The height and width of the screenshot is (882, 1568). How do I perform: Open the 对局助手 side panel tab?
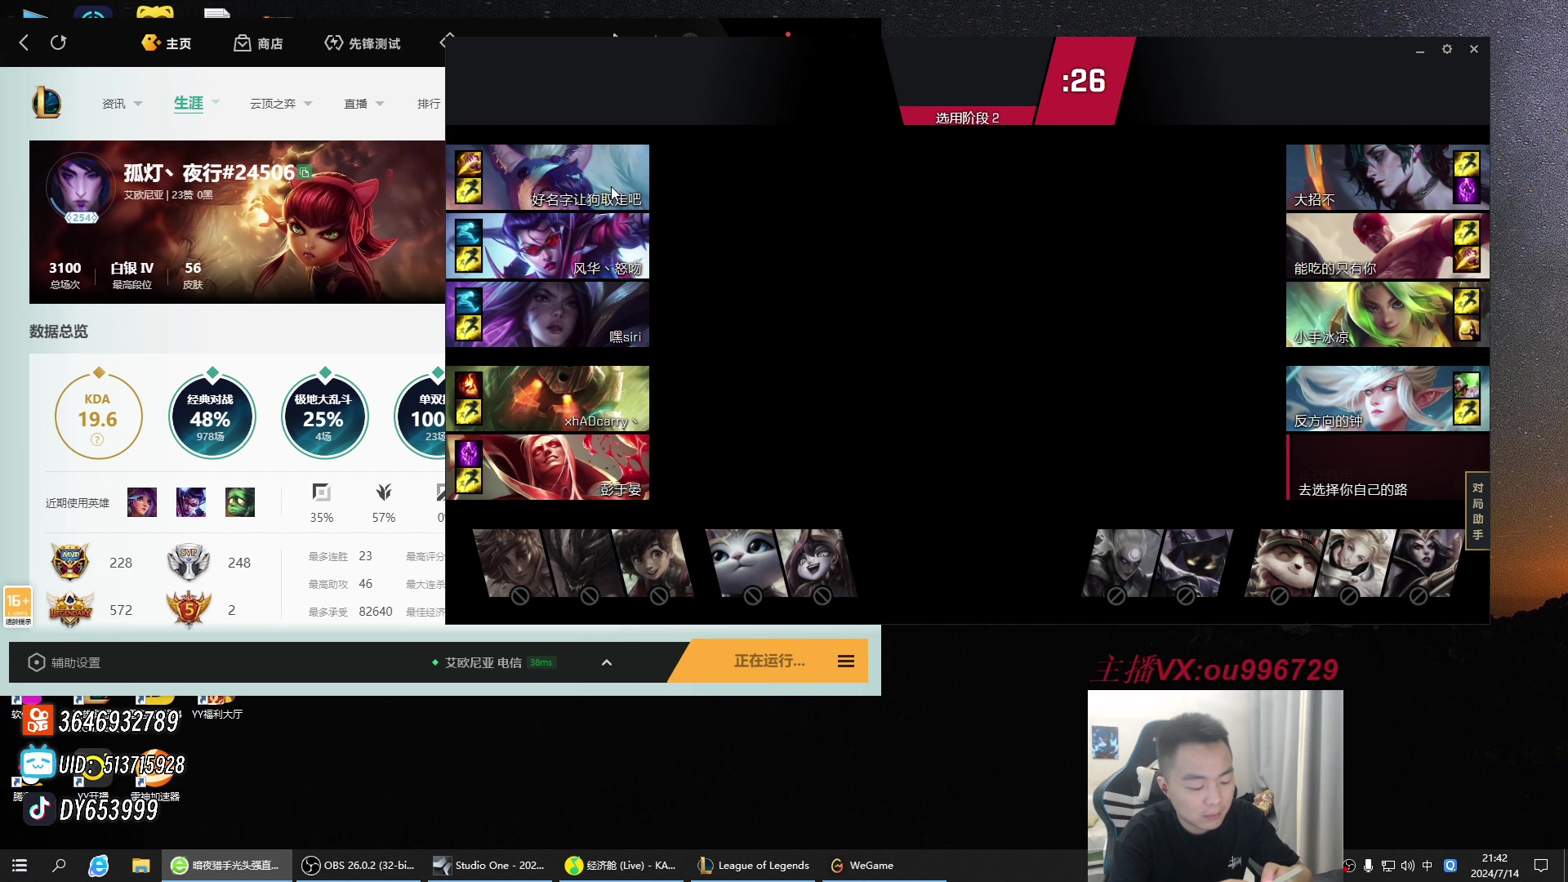pyautogui.click(x=1477, y=511)
